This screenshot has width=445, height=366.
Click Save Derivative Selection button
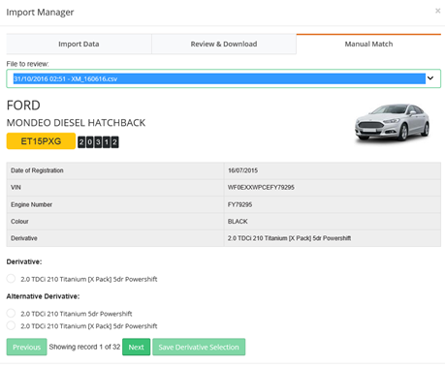coord(199,347)
